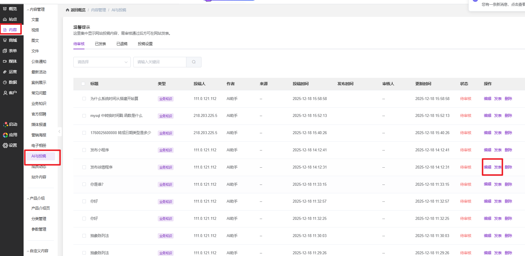The height and width of the screenshot is (256, 525).
Task: Switch to the 投稿设置 tab
Action: [145, 44]
